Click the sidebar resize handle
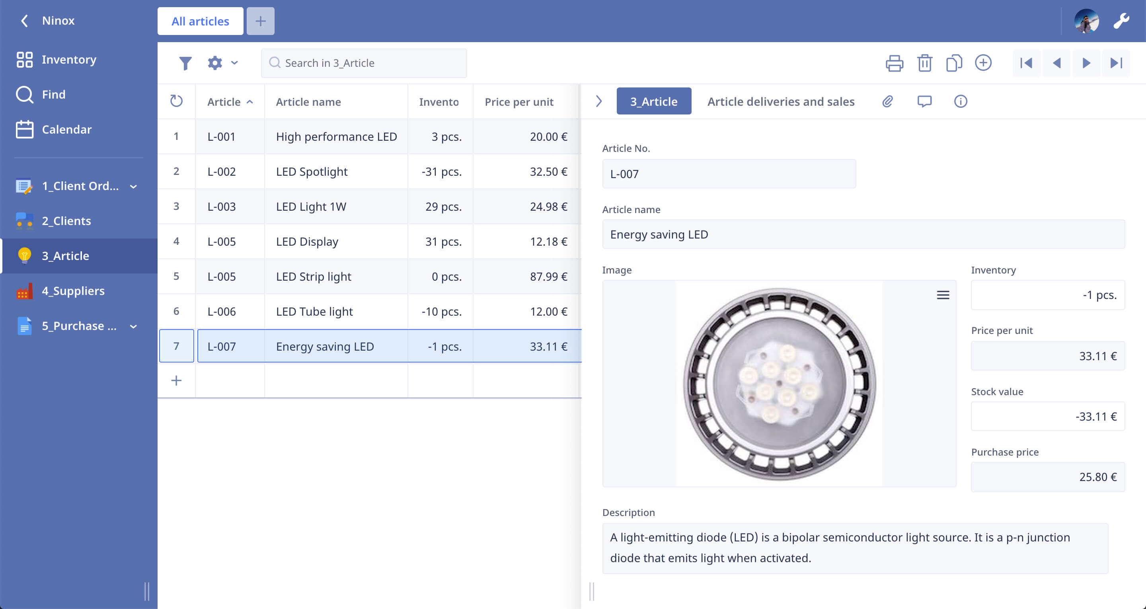 (147, 591)
